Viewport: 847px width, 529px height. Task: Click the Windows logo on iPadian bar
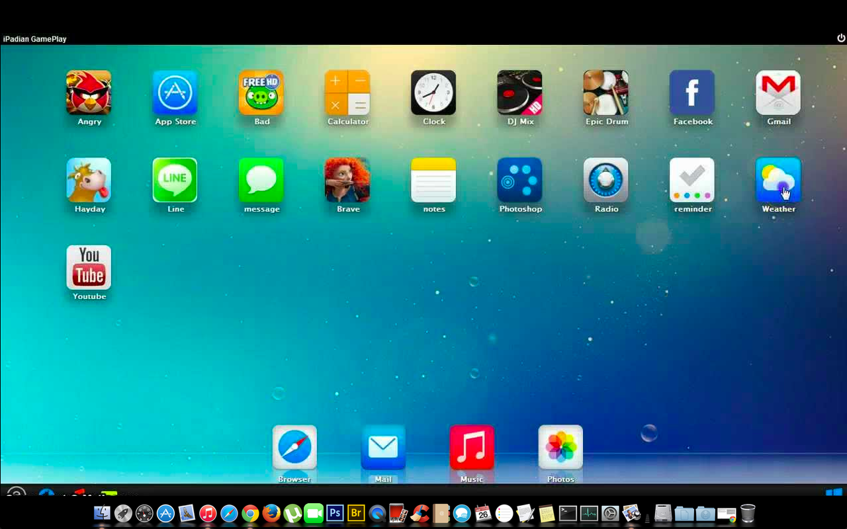point(834,493)
